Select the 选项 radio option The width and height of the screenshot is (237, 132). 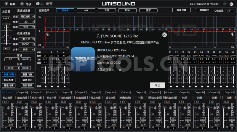click(22, 4)
